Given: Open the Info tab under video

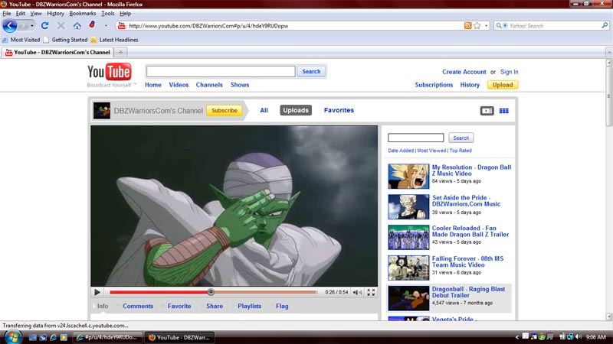Looking at the screenshot, I should (x=103, y=307).
